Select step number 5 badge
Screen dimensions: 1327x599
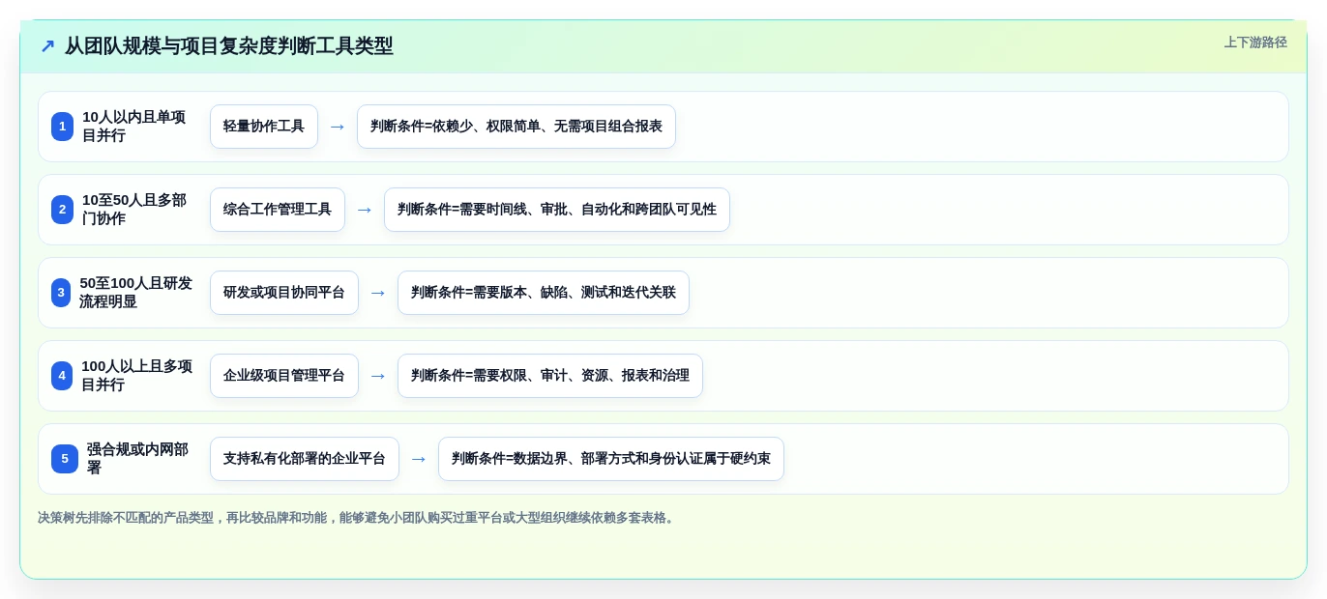click(x=65, y=459)
